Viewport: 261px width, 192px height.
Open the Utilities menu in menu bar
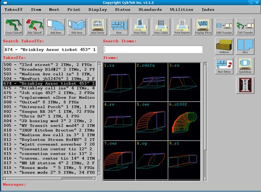182,9
